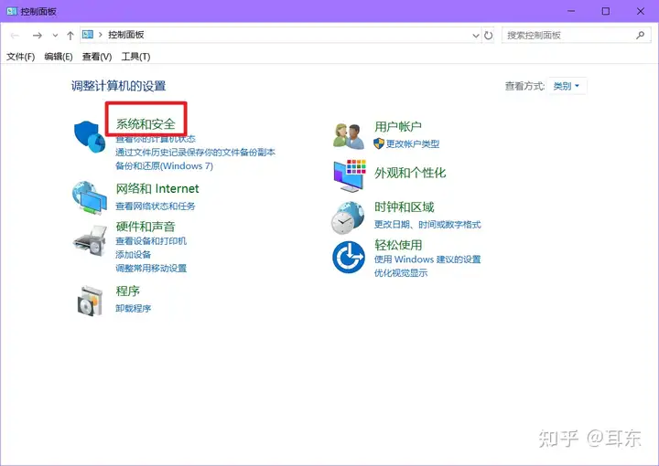Viewport: 659px width, 466px height.
Task: Go forward with the forward arrow
Action: (38, 36)
